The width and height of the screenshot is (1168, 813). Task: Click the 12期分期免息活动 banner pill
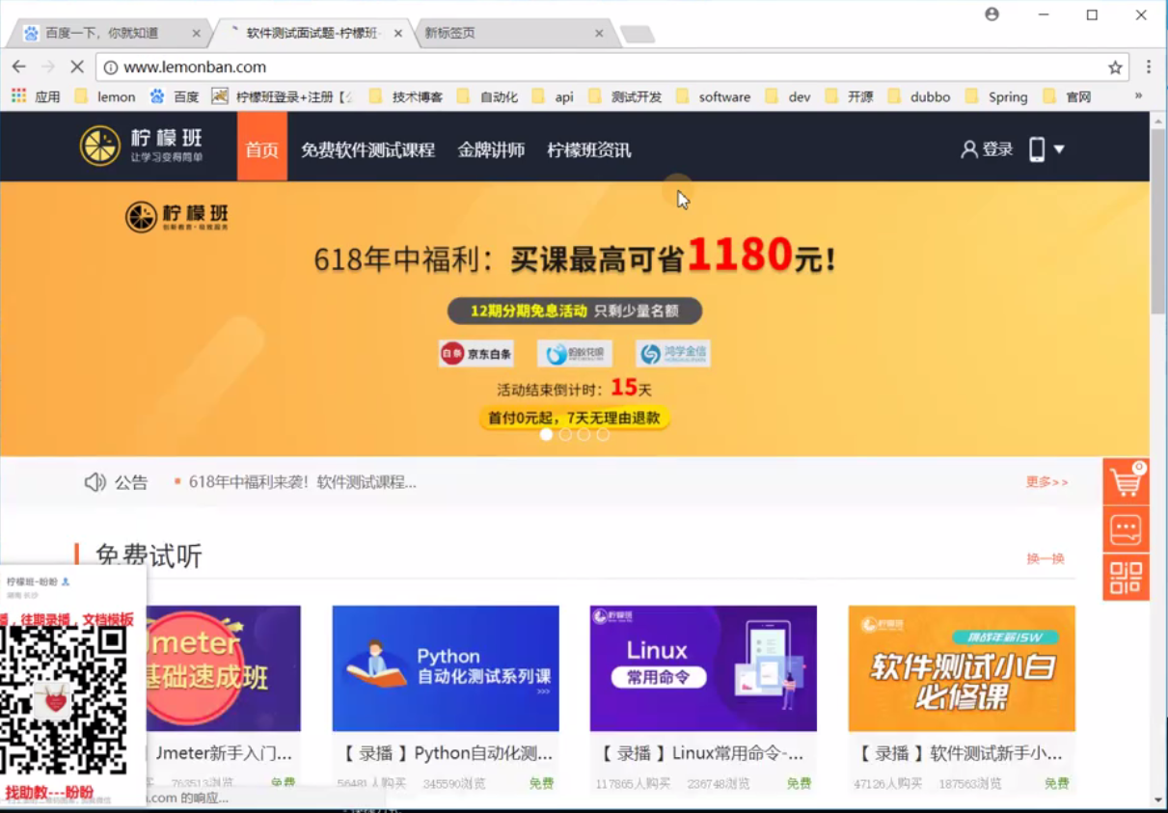click(x=575, y=311)
